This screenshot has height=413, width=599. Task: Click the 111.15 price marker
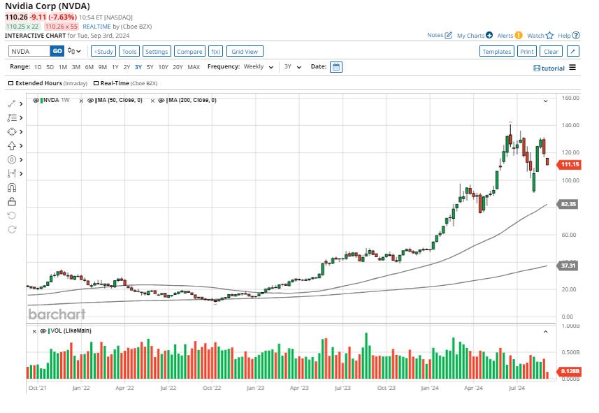click(569, 164)
